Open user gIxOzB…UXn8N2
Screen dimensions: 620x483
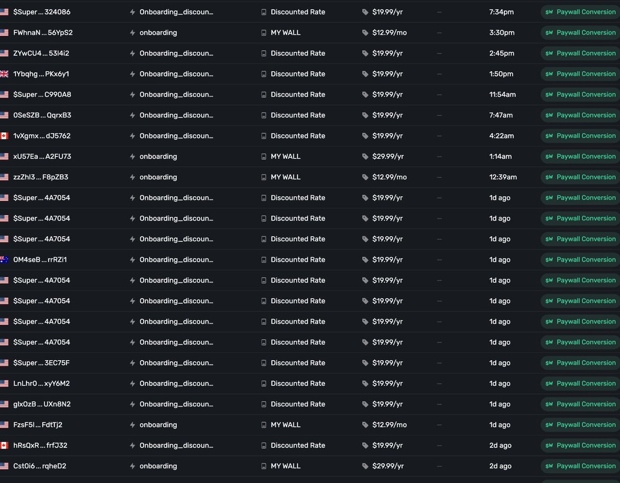click(42, 404)
